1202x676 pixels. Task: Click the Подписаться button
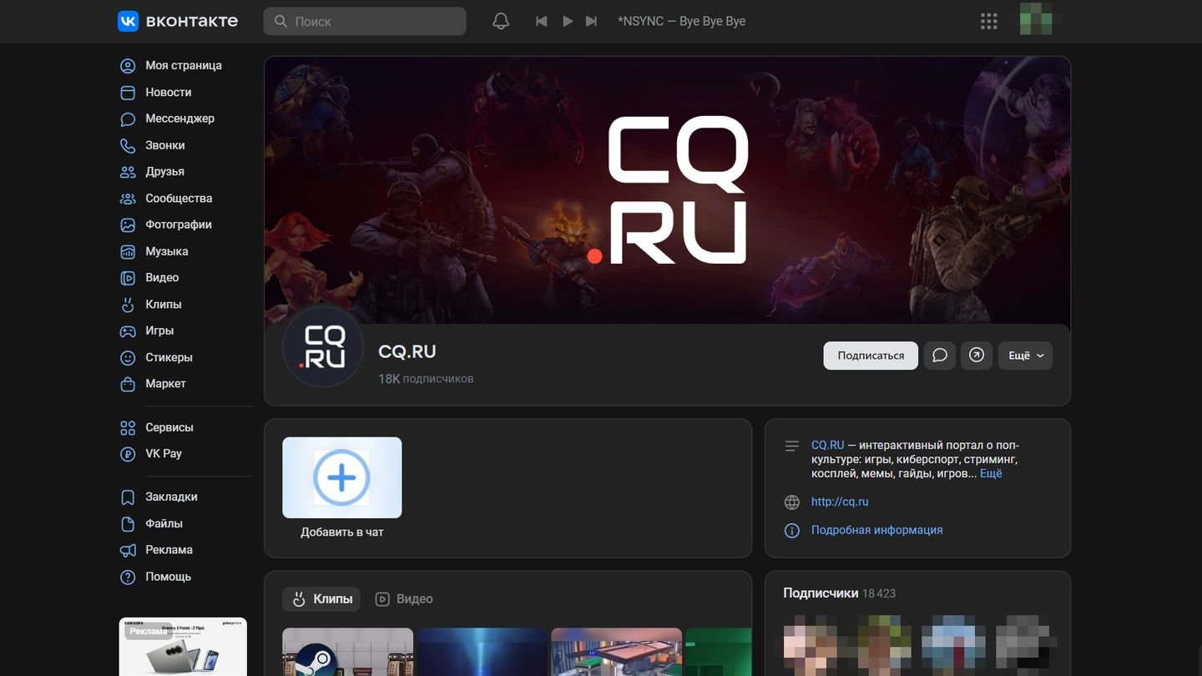(x=871, y=356)
